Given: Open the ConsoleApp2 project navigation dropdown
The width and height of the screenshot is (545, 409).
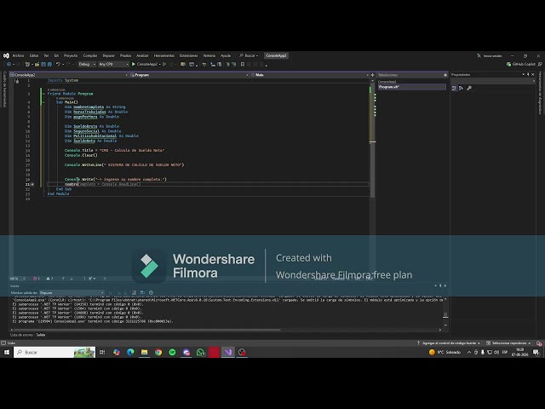Looking at the screenshot, I should point(69,75).
